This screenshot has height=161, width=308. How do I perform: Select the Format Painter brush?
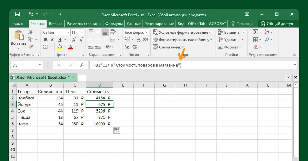click(x=31, y=47)
